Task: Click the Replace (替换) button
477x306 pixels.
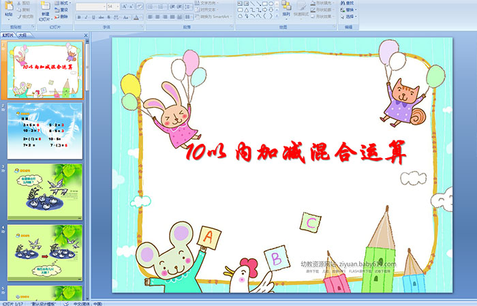Action: click(349, 10)
